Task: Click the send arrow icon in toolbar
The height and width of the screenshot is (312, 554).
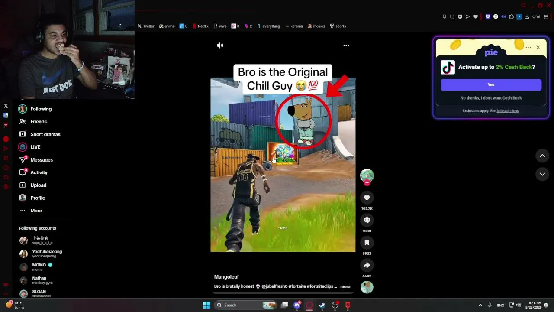Action: pos(468,17)
